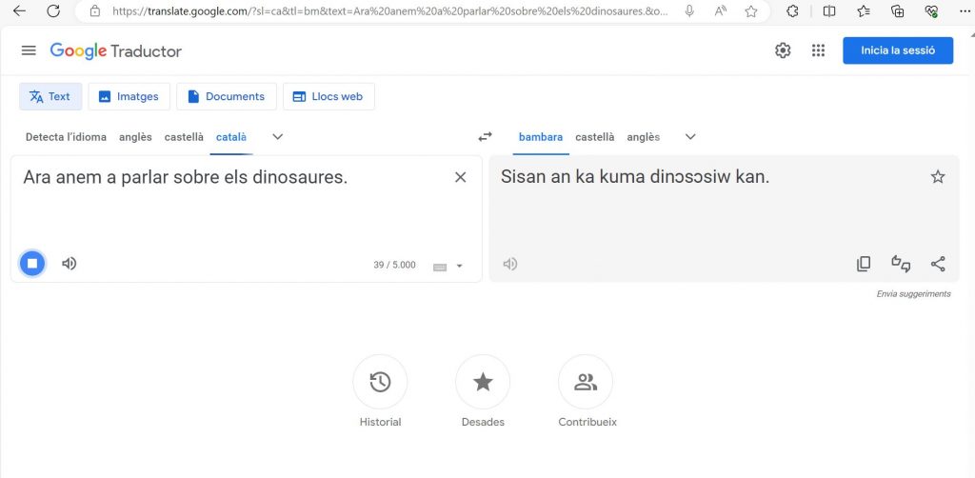Copy the translation with the copy icon
The image size is (975, 478).
pos(864,264)
